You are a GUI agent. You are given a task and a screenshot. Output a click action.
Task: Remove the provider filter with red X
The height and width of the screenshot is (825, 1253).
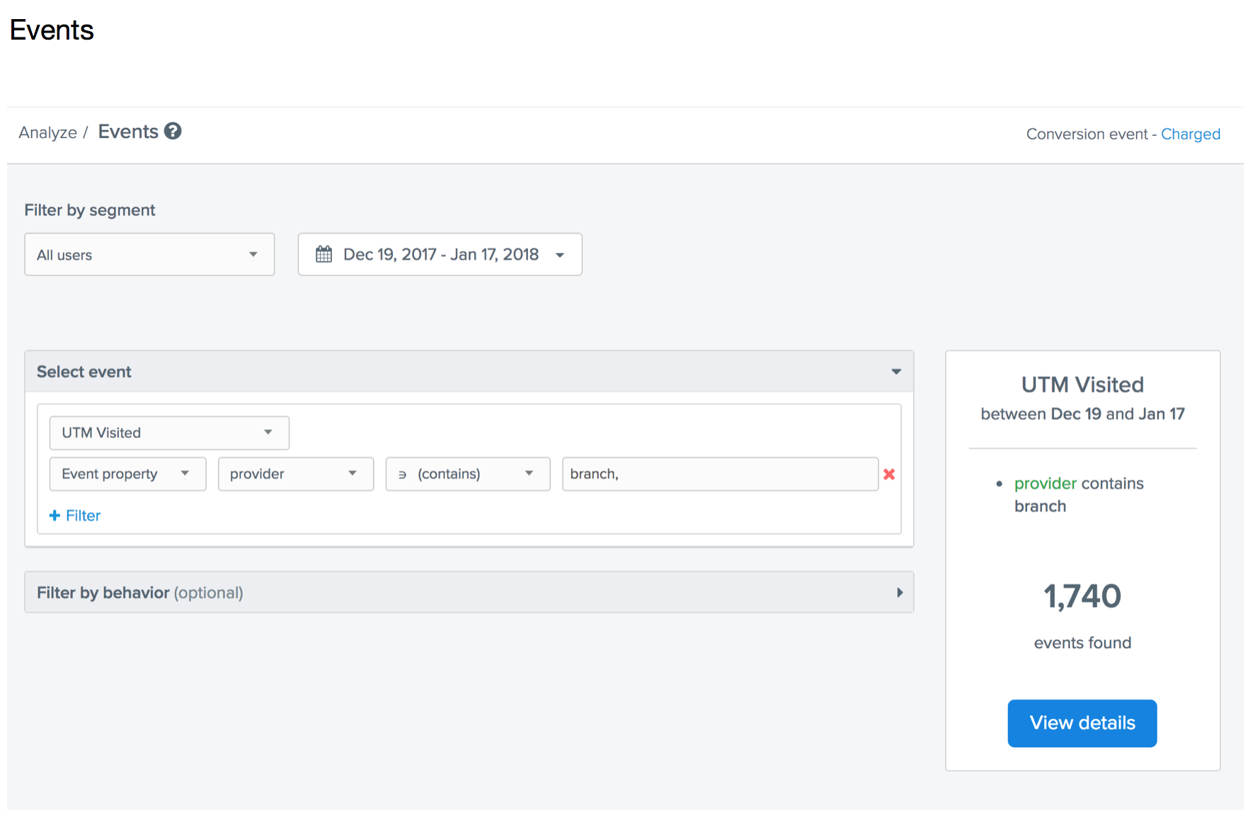click(x=889, y=474)
